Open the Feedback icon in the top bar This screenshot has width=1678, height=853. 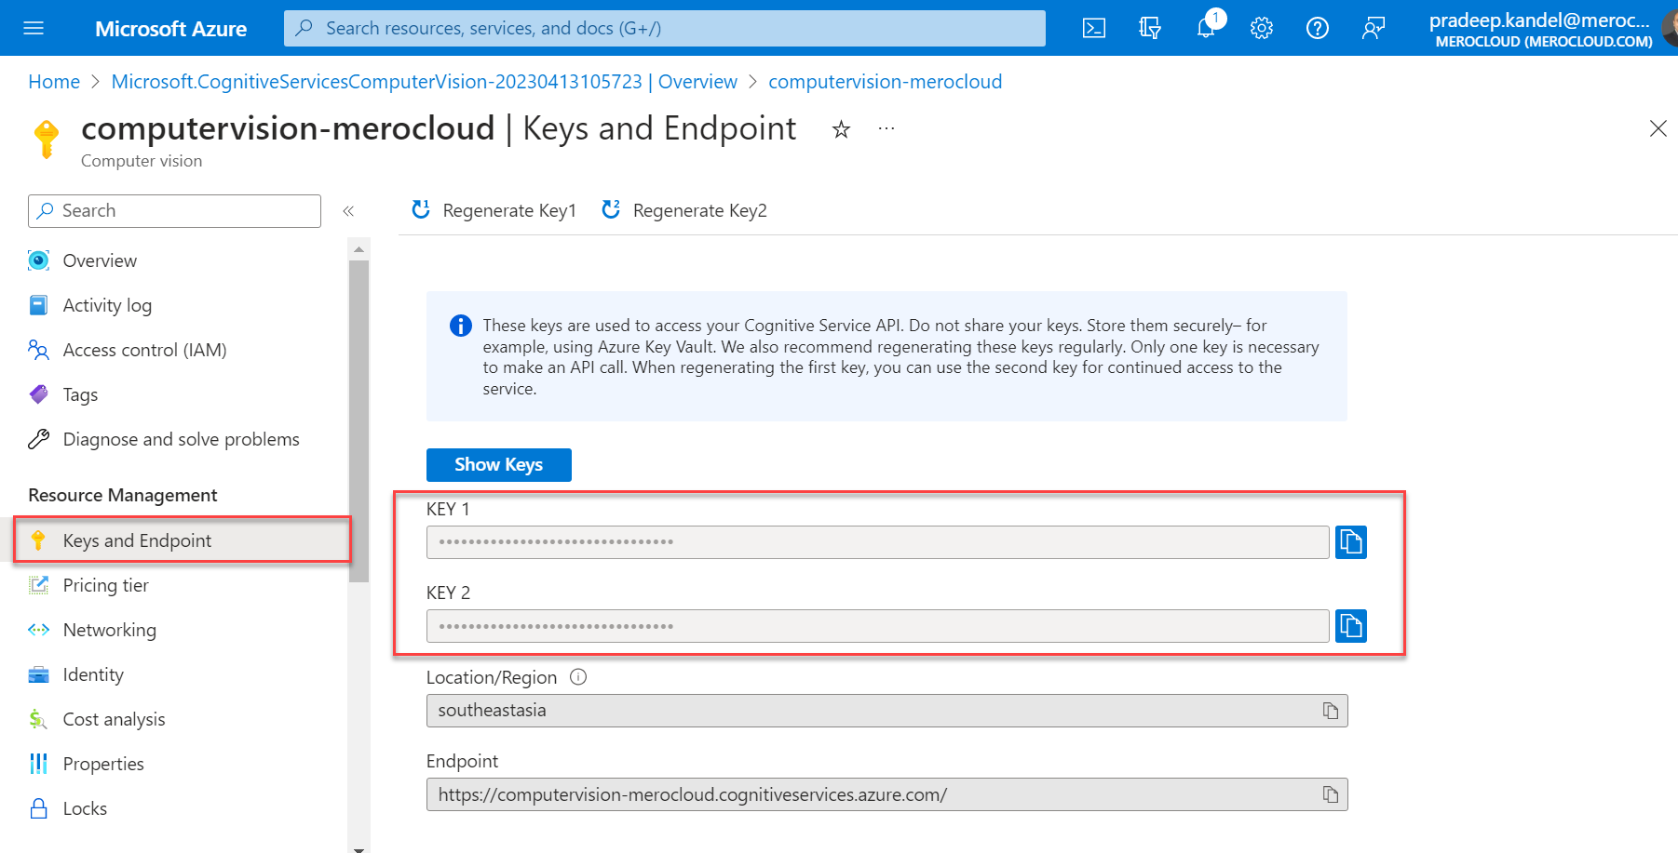[1373, 28]
